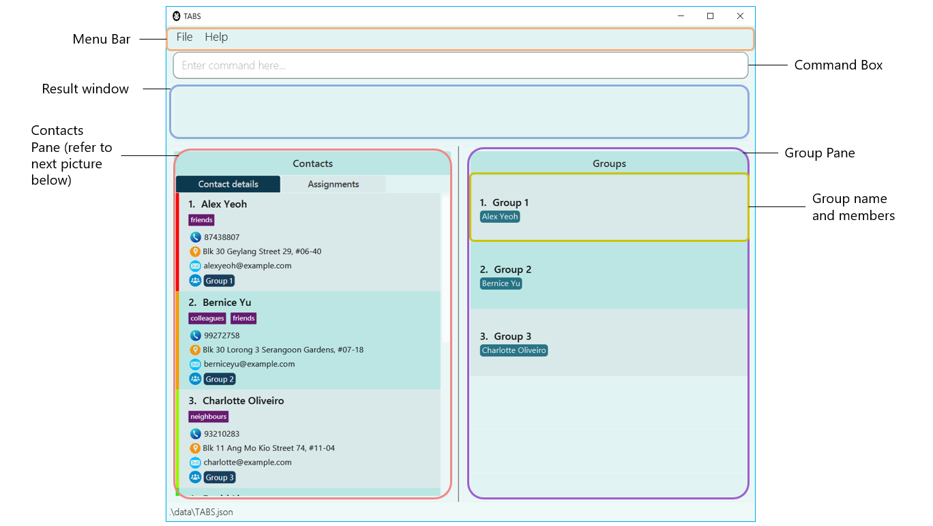Open the File menu
The width and height of the screenshot is (933, 526).
pyautogui.click(x=184, y=37)
